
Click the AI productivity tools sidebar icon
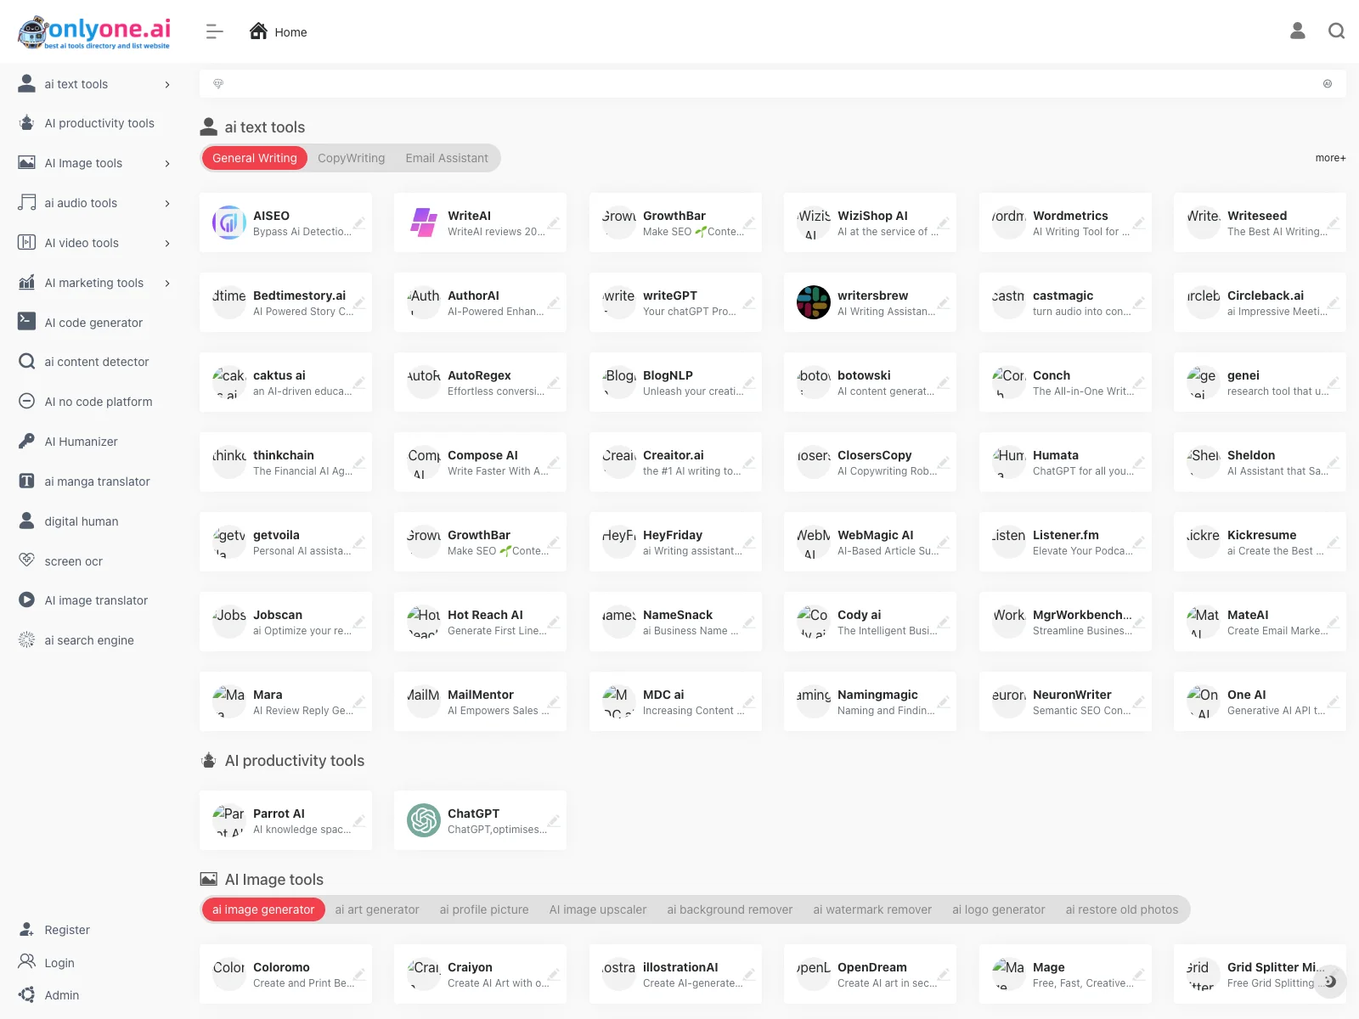pos(27,123)
